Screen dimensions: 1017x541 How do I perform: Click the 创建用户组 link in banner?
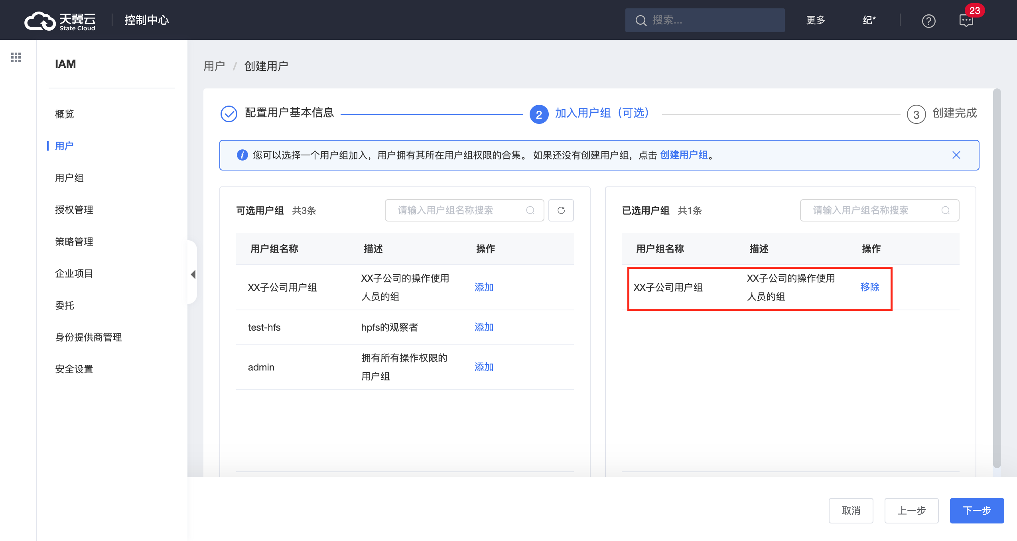(x=684, y=155)
